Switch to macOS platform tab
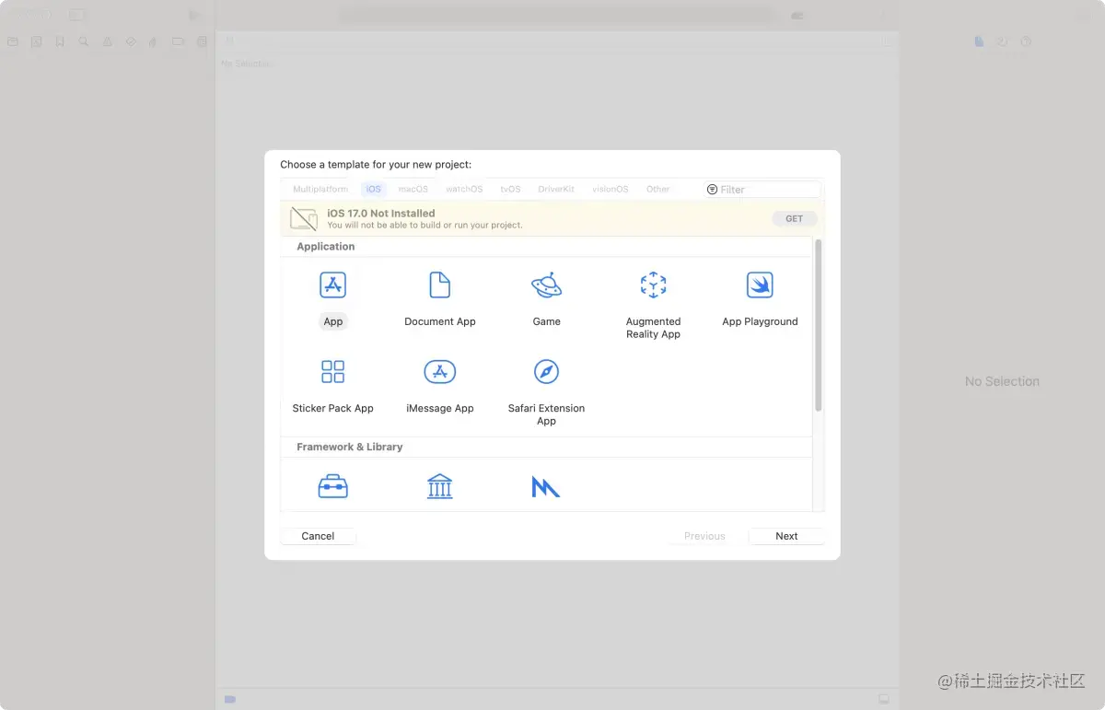 coord(413,190)
